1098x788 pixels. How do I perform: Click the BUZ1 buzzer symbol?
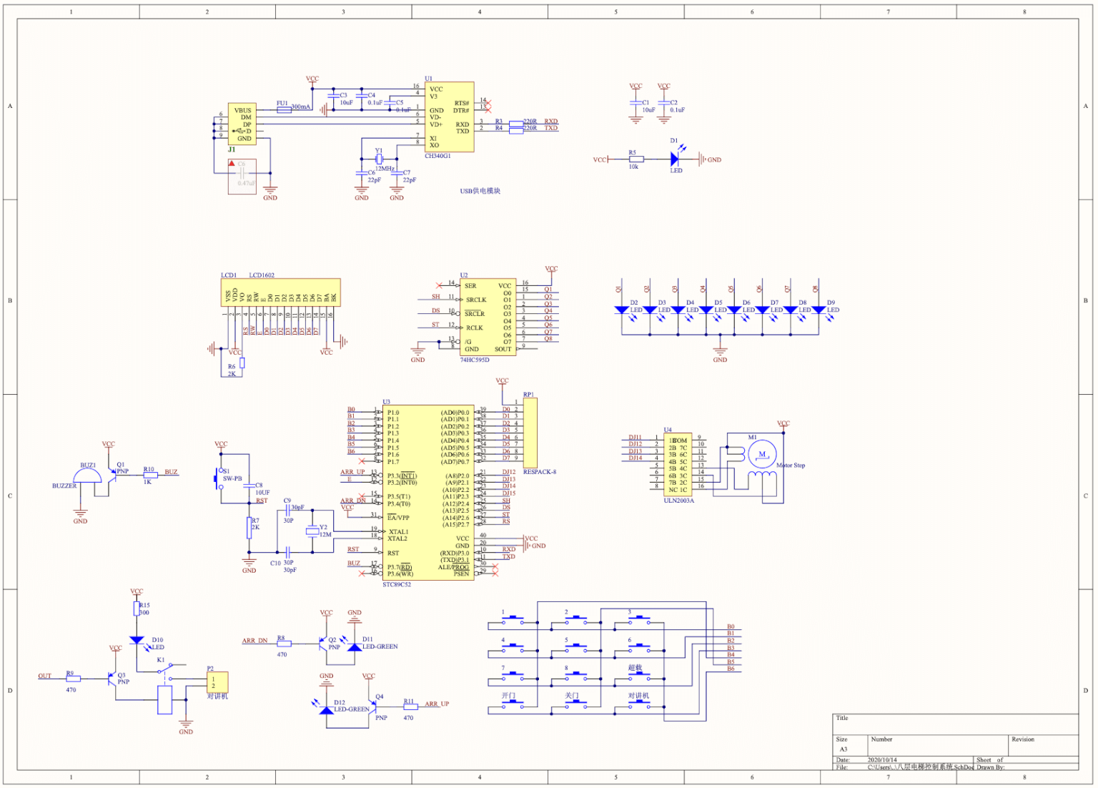(87, 476)
